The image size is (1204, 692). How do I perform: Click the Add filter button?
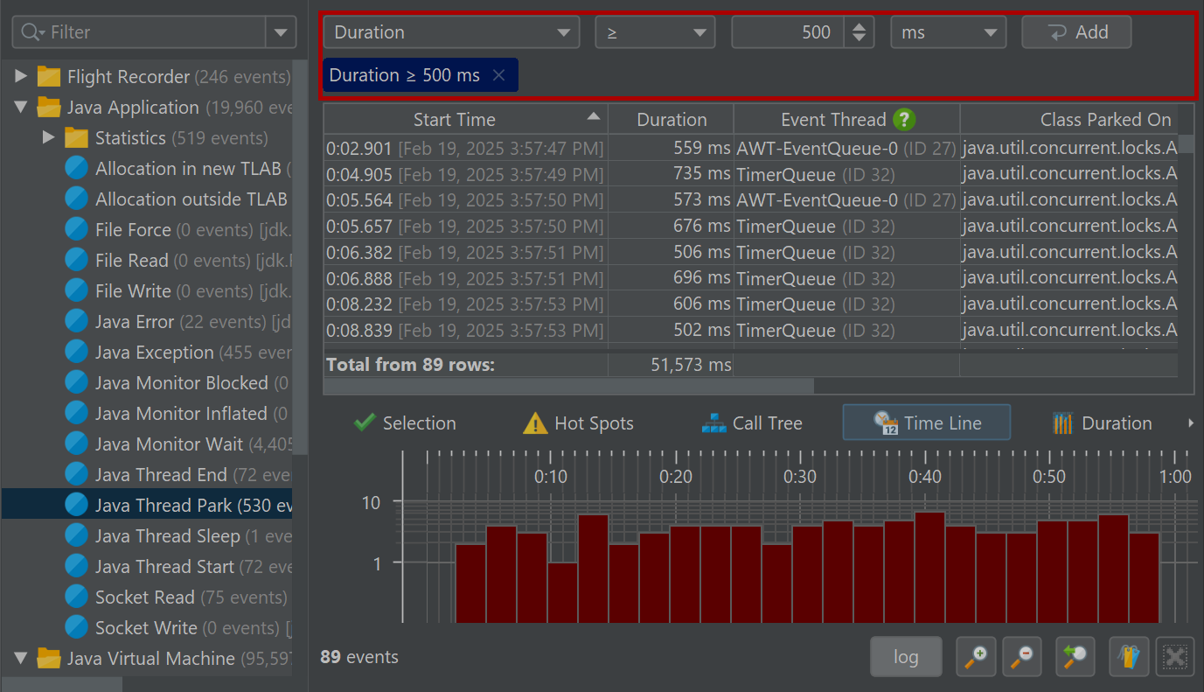click(1076, 32)
